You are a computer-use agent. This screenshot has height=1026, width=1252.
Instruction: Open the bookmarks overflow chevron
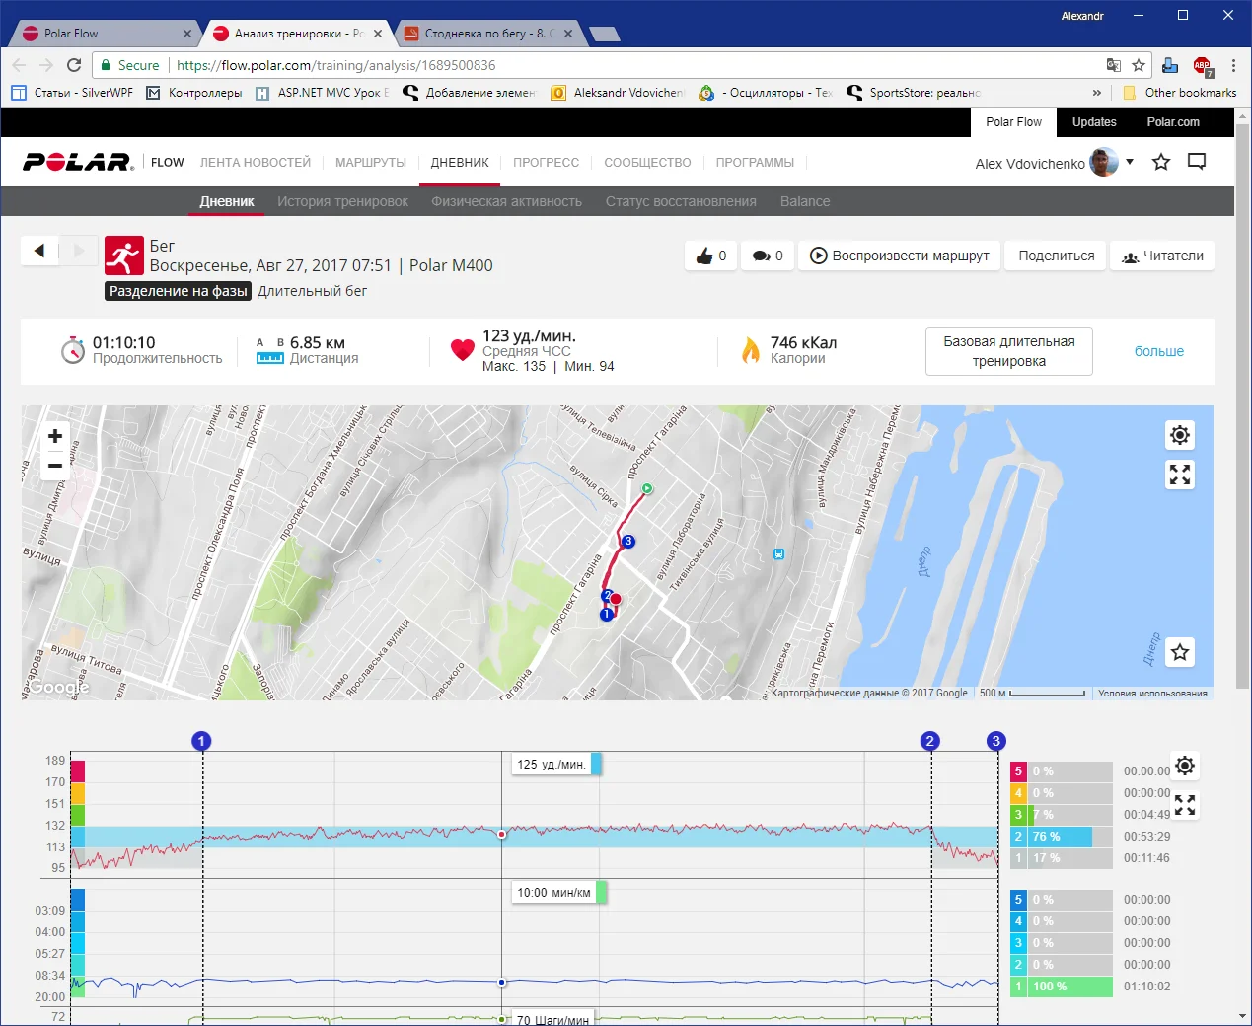(1096, 93)
